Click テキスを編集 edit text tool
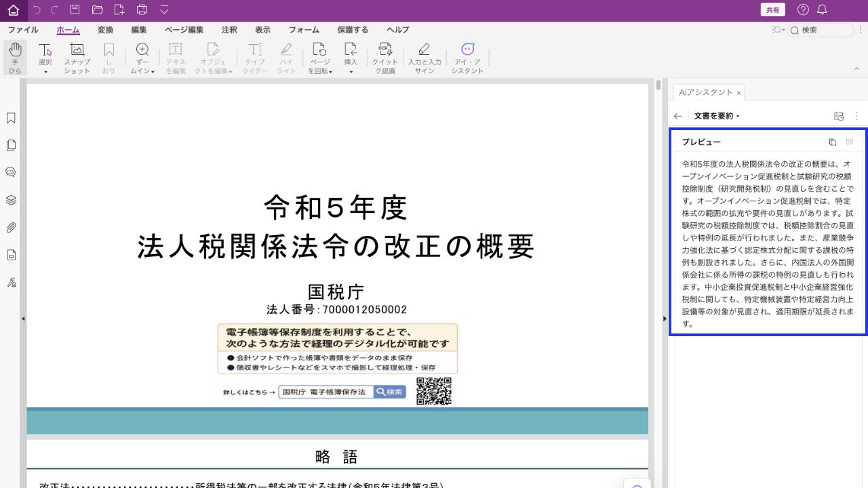This screenshot has width=868, height=488. 176,58
